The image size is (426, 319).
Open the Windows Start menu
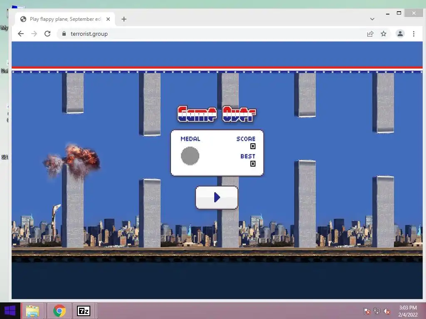[x=10, y=311]
